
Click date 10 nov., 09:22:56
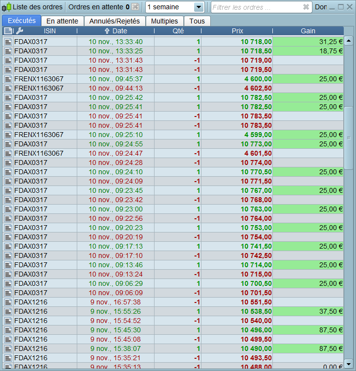pos(115,218)
